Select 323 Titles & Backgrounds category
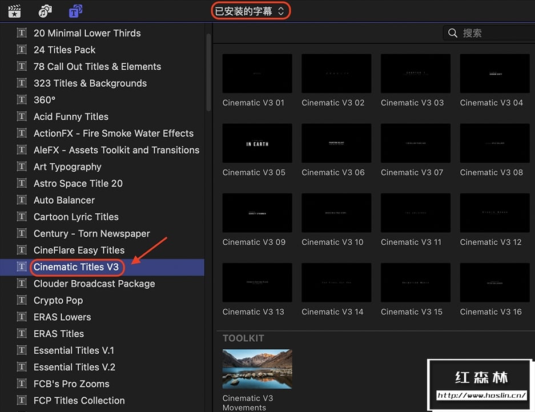The width and height of the screenshot is (535, 412). coord(90,83)
